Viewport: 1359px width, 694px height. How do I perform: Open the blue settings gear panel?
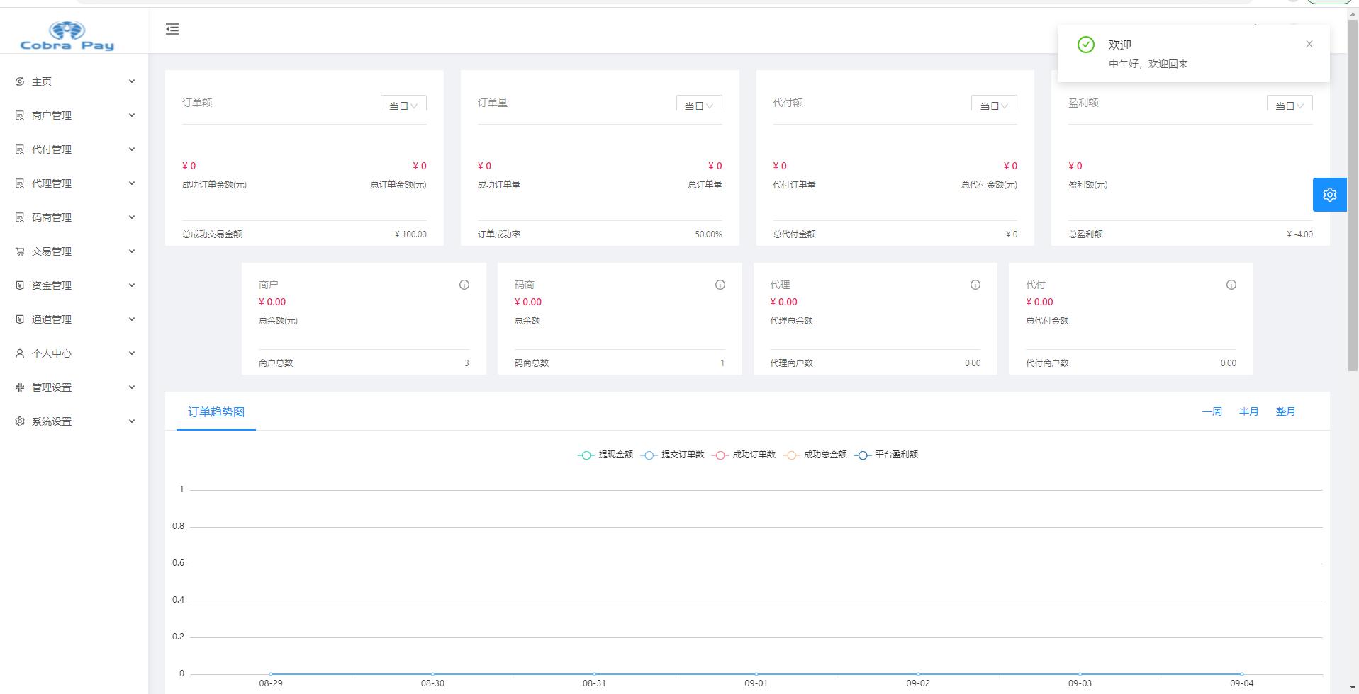[1329, 195]
